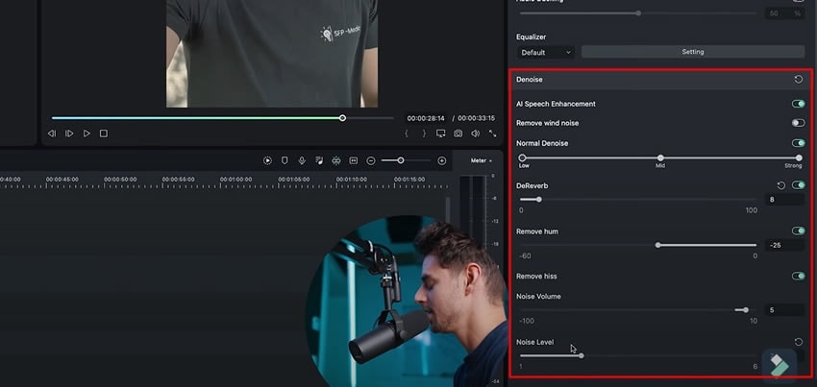The image size is (817, 387).
Task: Enter fullscreen preview with the expand icon
Action: 492,133
